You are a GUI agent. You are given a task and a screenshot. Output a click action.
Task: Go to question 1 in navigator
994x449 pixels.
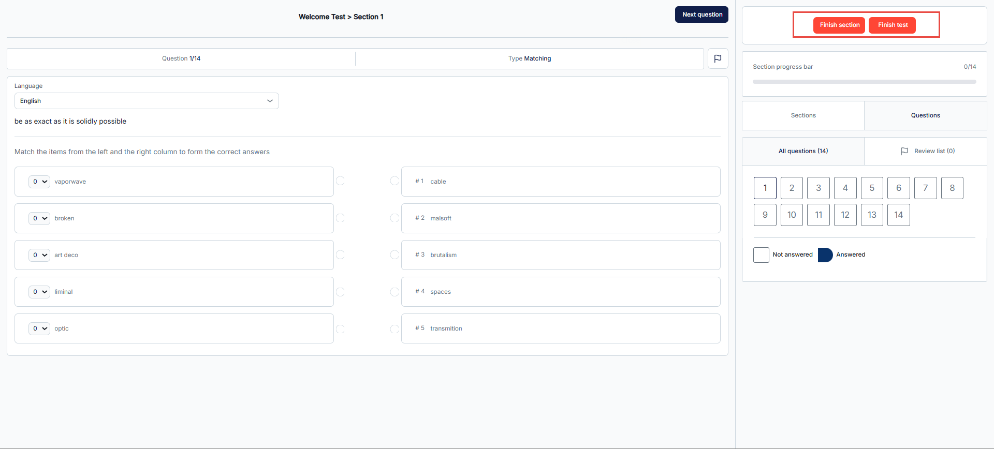coord(765,188)
